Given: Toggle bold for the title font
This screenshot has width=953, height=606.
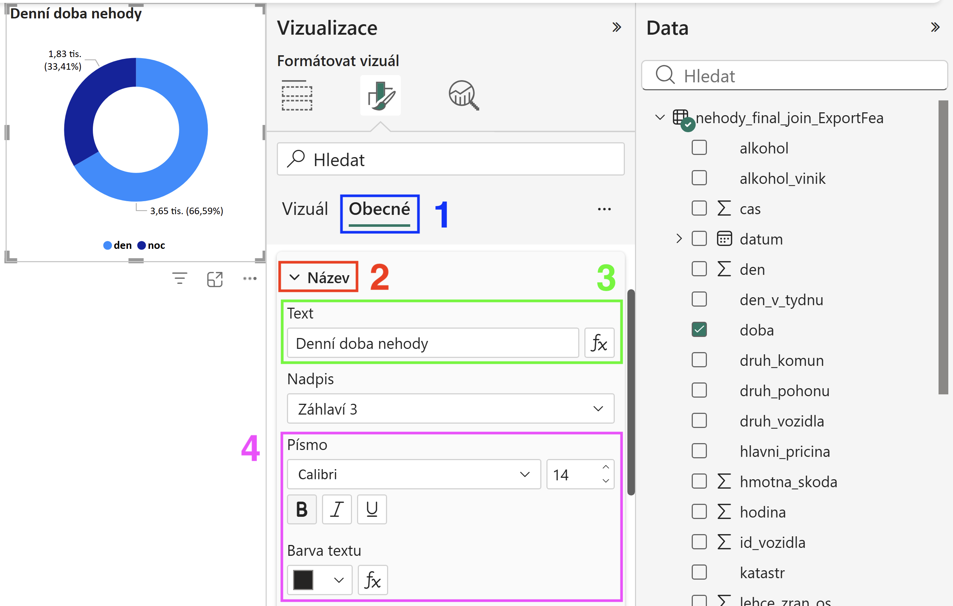Looking at the screenshot, I should click(301, 509).
